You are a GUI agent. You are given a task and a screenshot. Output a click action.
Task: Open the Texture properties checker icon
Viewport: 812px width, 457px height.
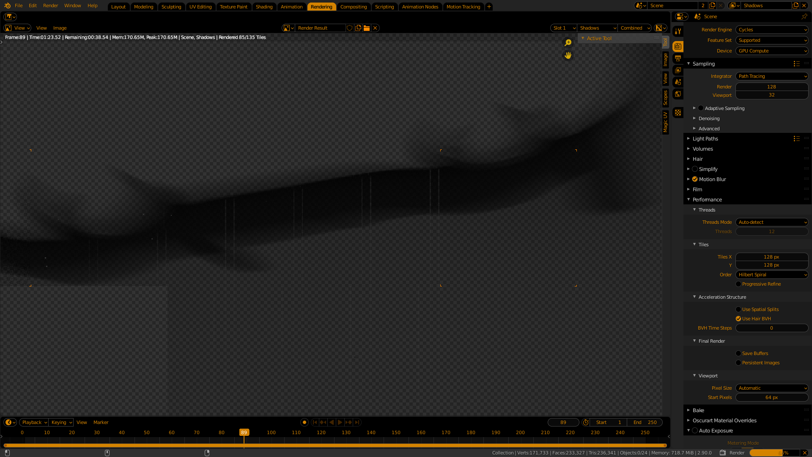tap(678, 113)
